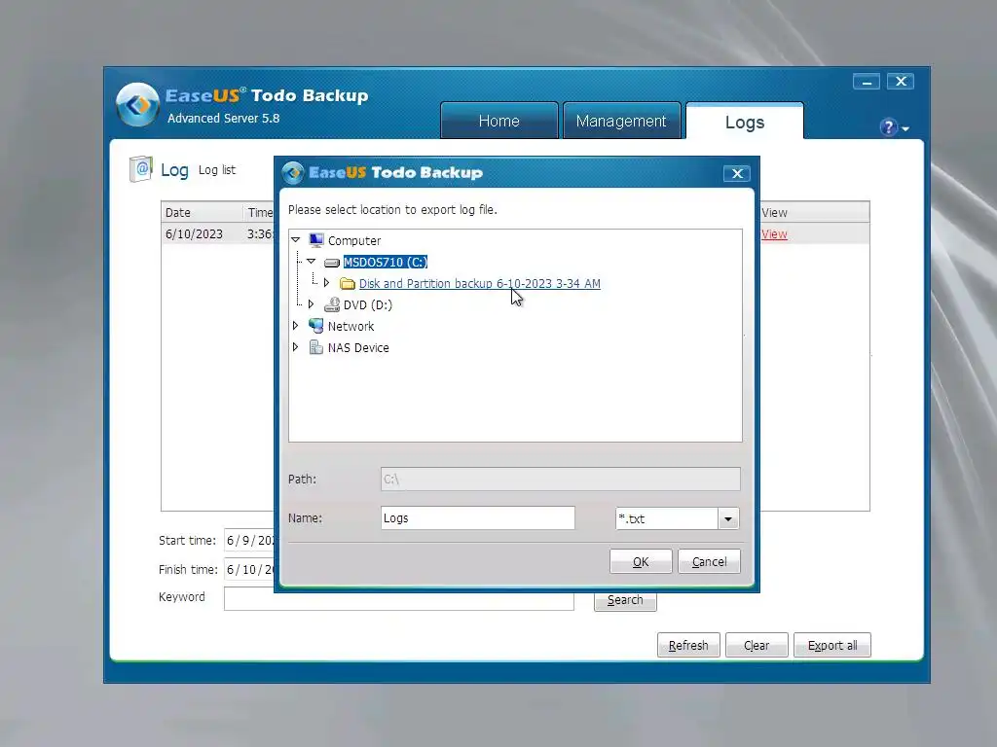This screenshot has width=997, height=747.
Task: Cancel the export dialog
Action: [709, 561]
